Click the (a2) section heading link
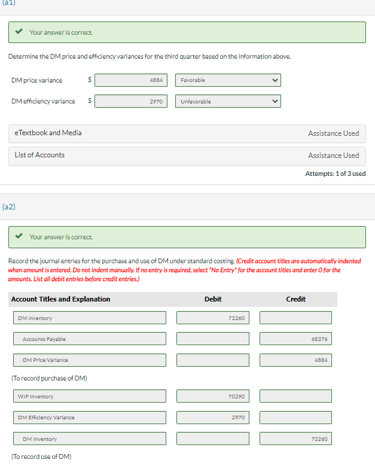 coord(8,207)
